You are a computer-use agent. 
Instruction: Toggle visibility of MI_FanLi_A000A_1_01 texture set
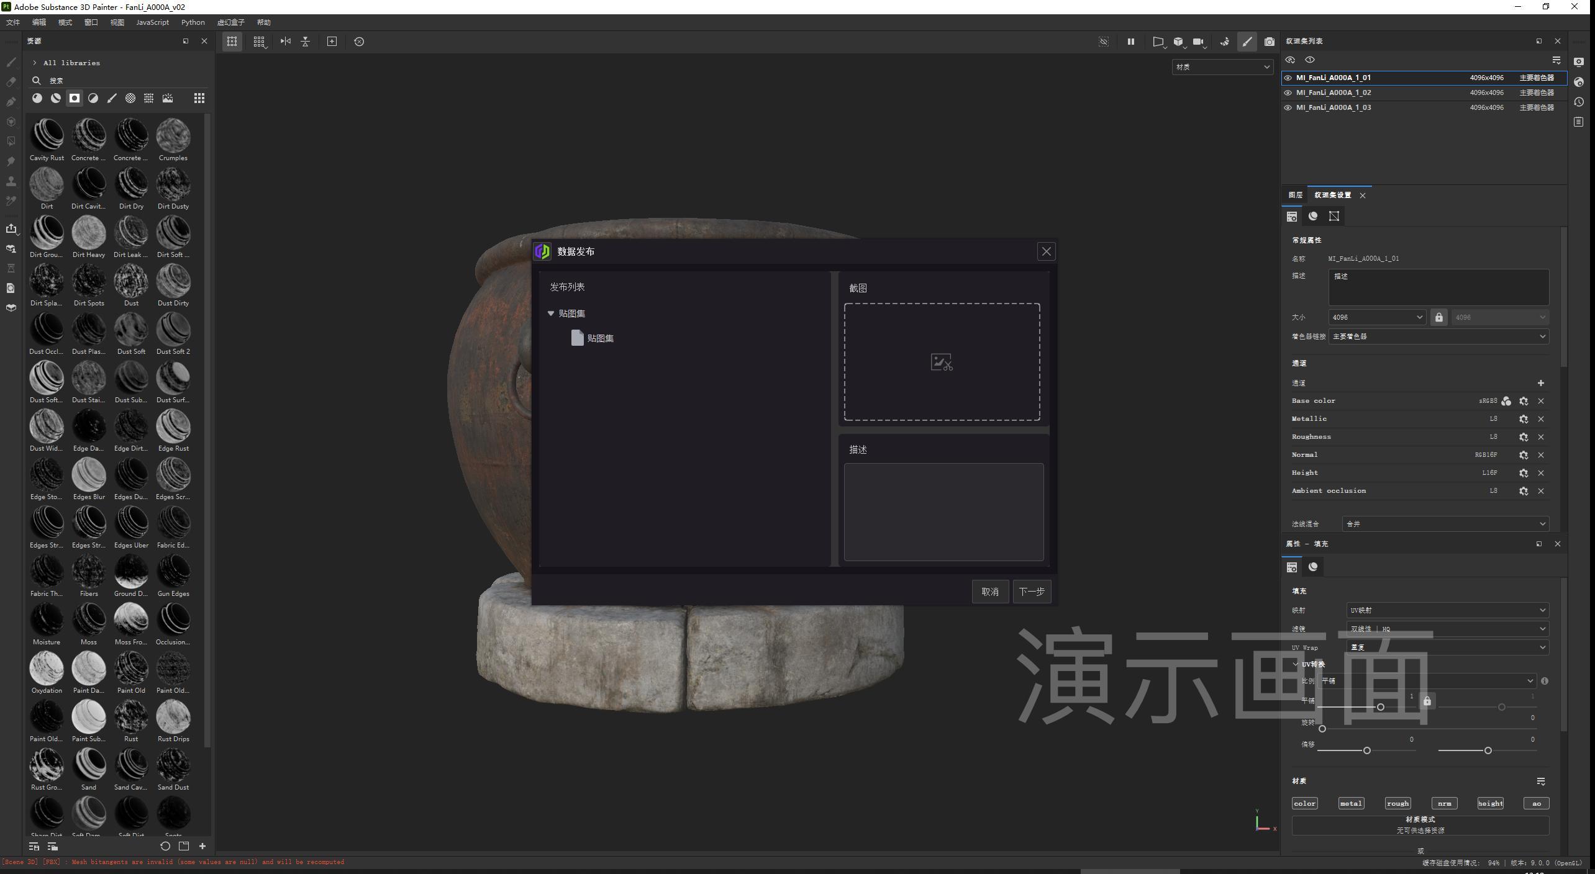point(1288,78)
